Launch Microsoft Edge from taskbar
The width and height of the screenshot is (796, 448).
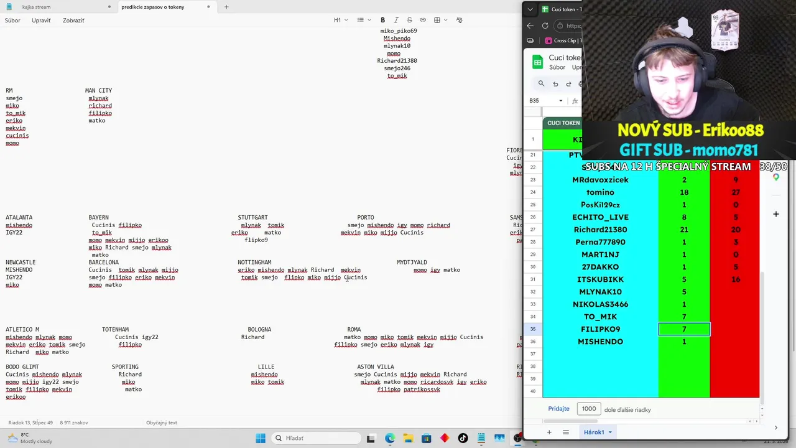point(389,438)
